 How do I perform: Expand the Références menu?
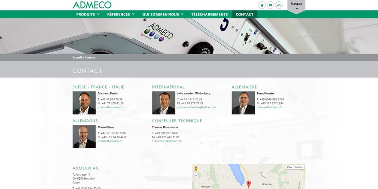[121, 14]
